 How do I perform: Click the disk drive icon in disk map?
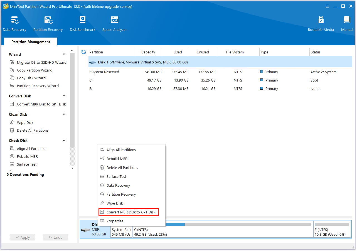pos(85,230)
